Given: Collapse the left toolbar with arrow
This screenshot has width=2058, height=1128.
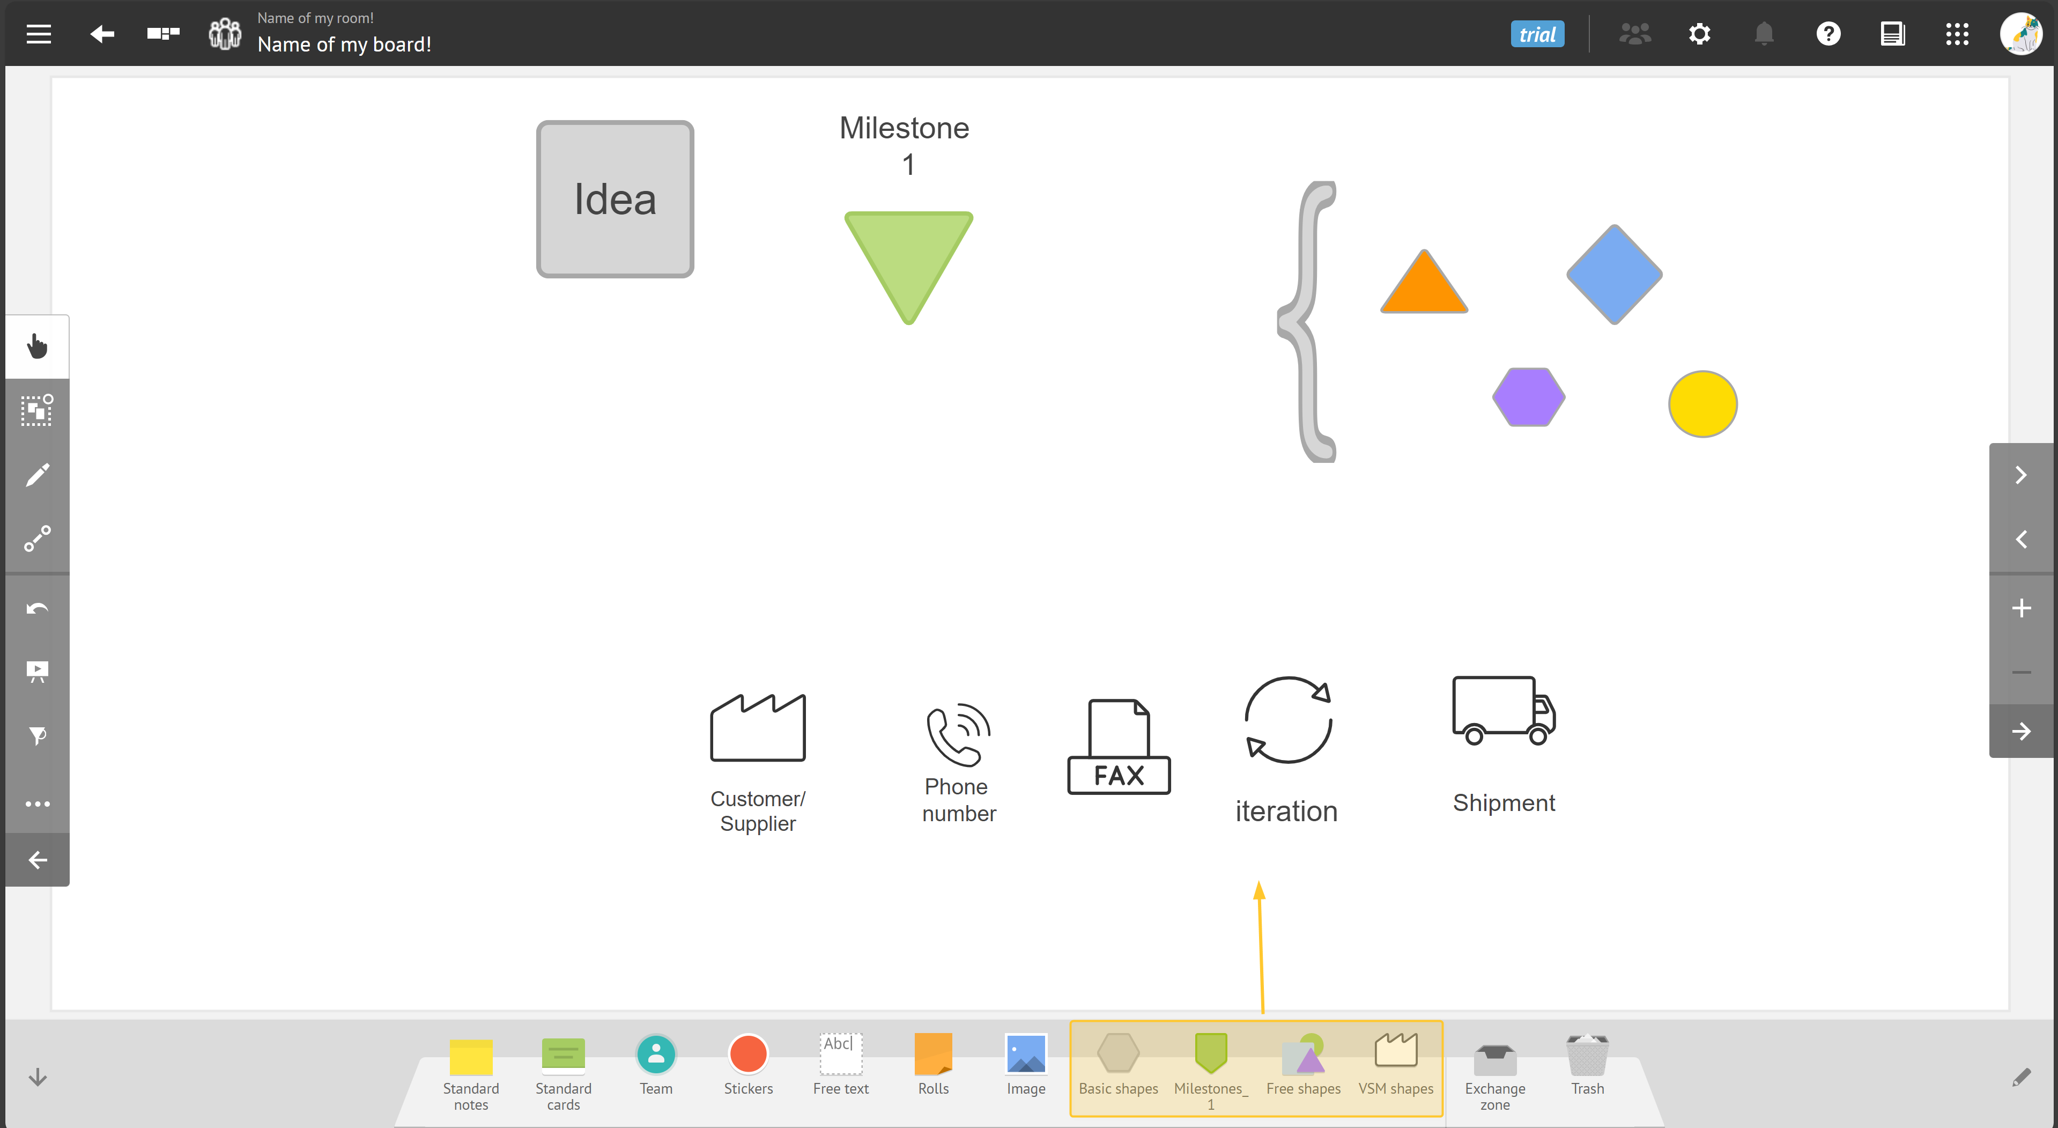Looking at the screenshot, I should pos(37,860).
